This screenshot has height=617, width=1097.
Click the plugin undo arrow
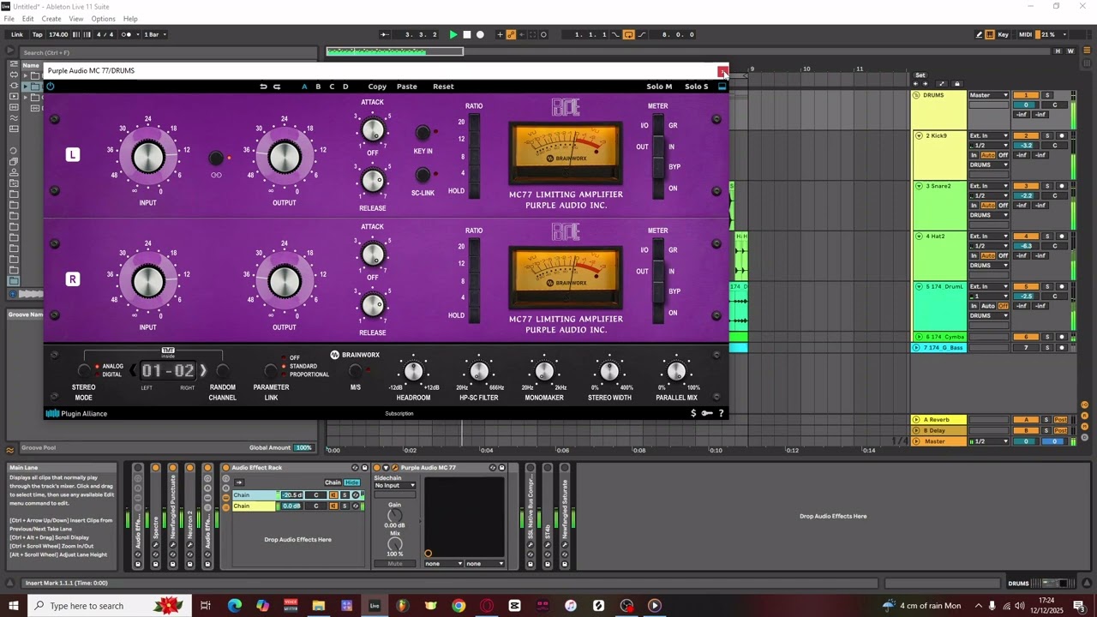point(264,87)
